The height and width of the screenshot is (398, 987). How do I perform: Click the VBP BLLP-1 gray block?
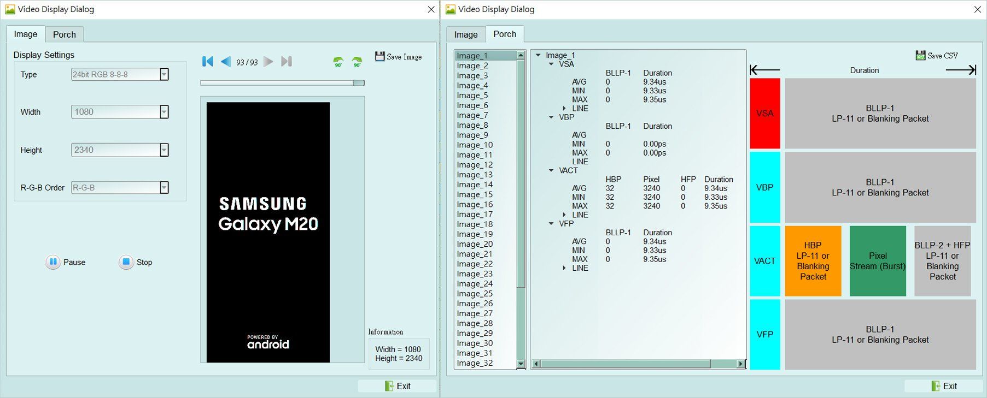pos(880,187)
